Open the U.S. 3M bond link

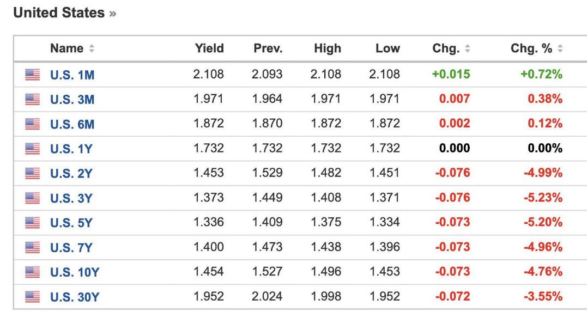pyautogui.click(x=72, y=100)
